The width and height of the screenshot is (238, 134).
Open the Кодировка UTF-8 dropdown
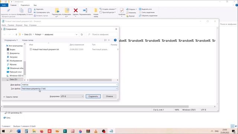click(x=72, y=96)
